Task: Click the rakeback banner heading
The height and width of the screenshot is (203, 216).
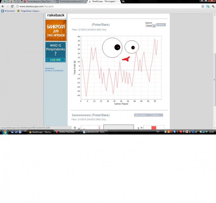Action: point(56,15)
